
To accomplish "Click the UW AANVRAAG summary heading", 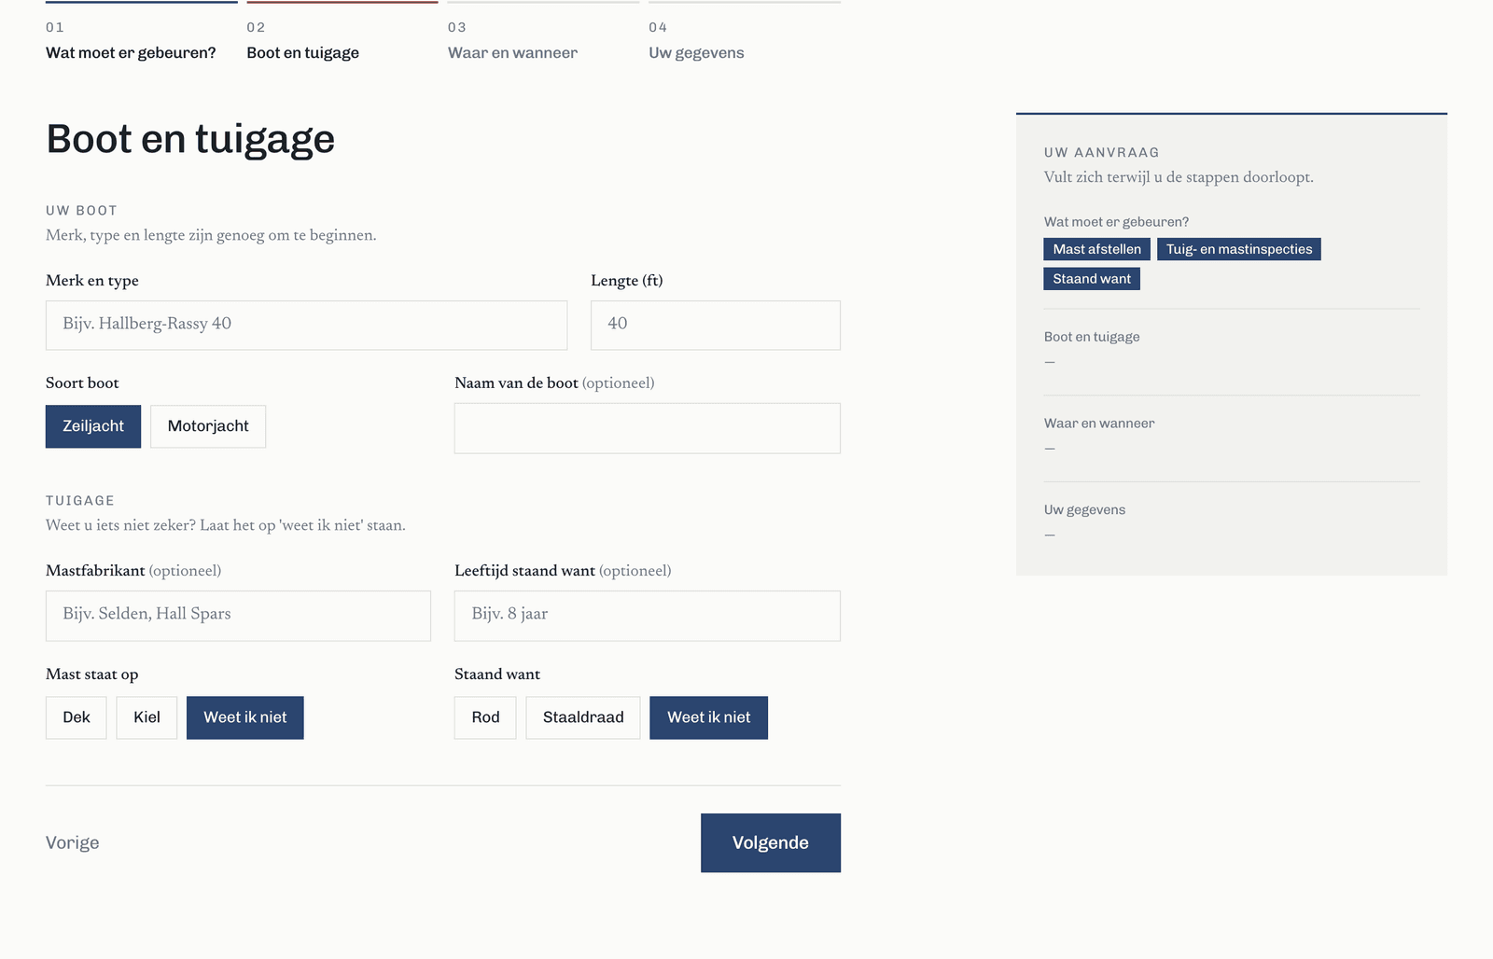I will (x=1102, y=152).
